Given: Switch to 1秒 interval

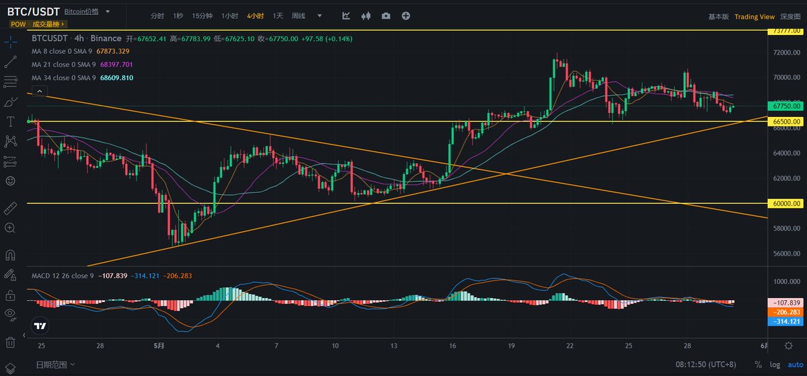Looking at the screenshot, I should (x=178, y=15).
